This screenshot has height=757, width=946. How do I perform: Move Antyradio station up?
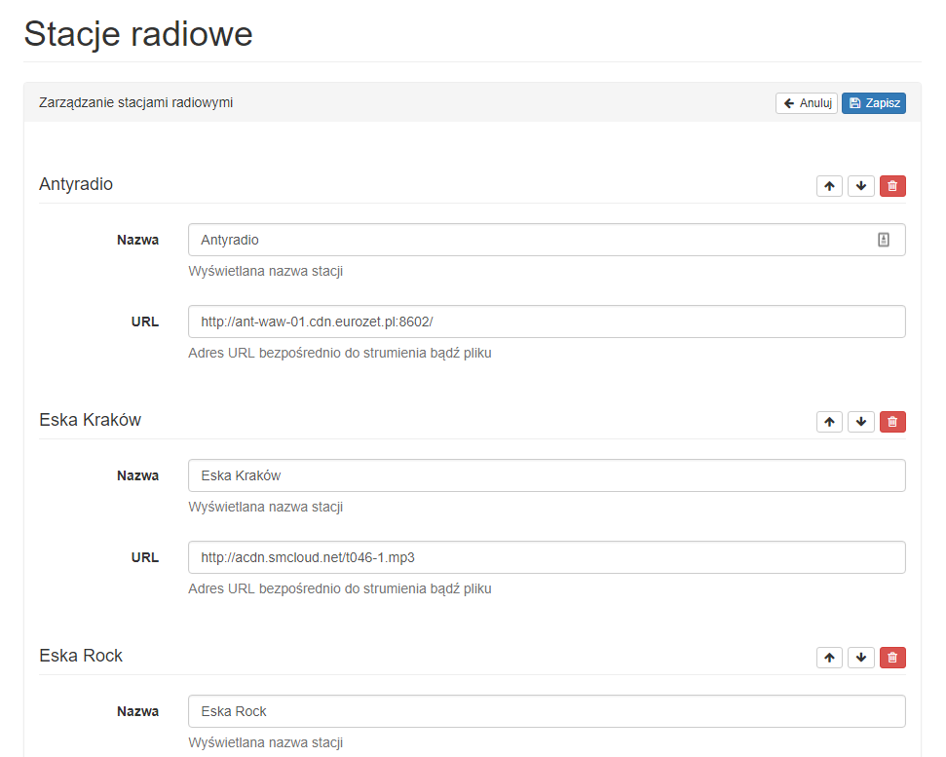pos(829,186)
